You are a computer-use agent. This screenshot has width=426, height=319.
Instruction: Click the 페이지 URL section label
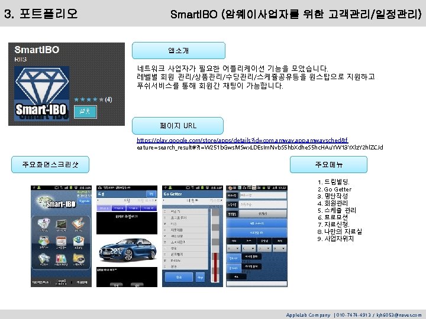[x=177, y=126]
